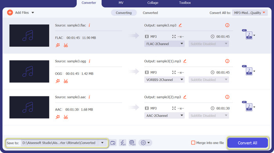Open the FLAC-2Channel audio track dropdown
This screenshot has width=274, height=153.
click(x=164, y=44)
